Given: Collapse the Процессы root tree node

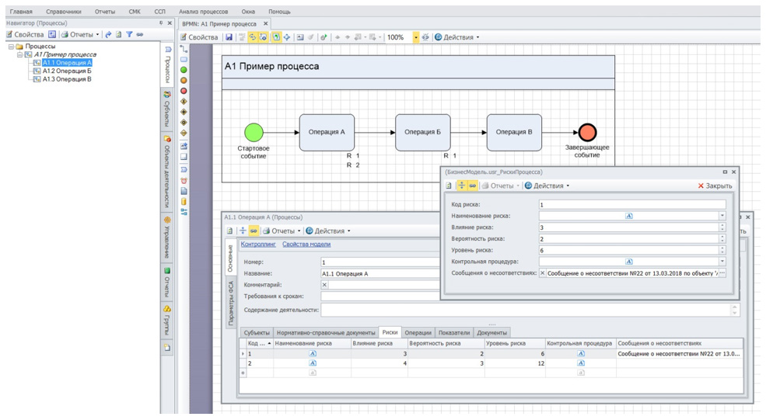Looking at the screenshot, I should 11,47.
